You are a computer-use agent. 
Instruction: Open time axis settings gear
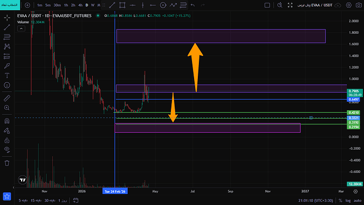coord(356,191)
